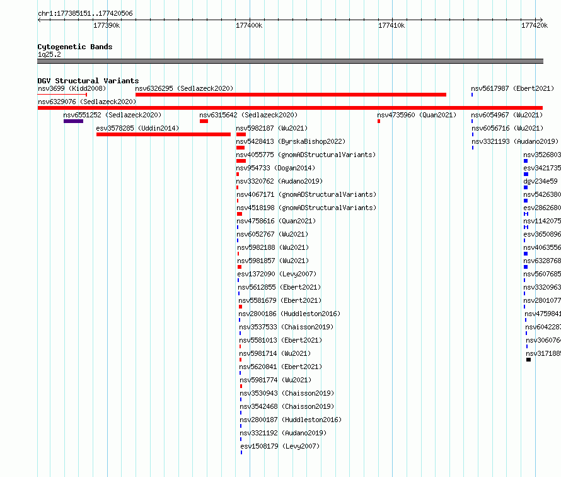Select the full-width nsv6329076 red bar
The height and width of the screenshot is (477, 561).
point(290,108)
